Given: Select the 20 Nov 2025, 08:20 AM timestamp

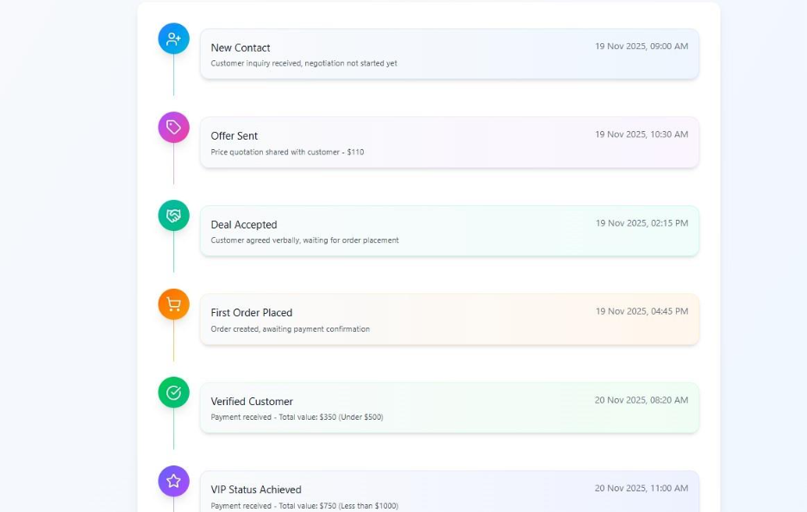Looking at the screenshot, I should pos(641,400).
